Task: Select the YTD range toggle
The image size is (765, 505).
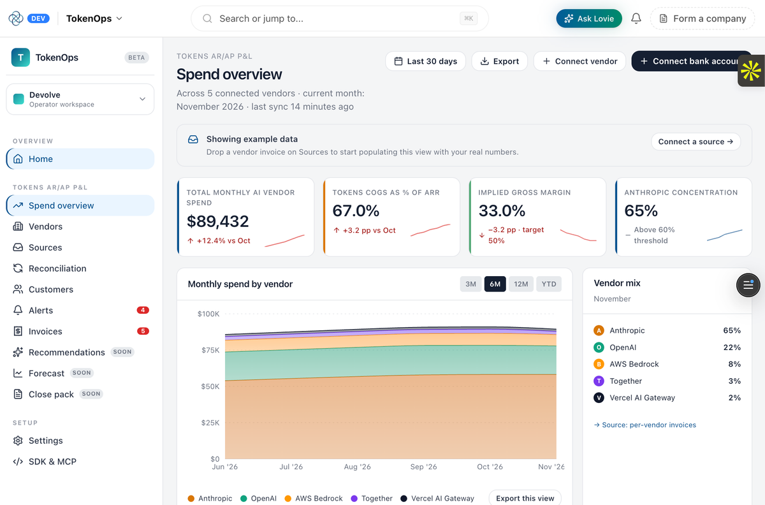Action: [x=549, y=284]
